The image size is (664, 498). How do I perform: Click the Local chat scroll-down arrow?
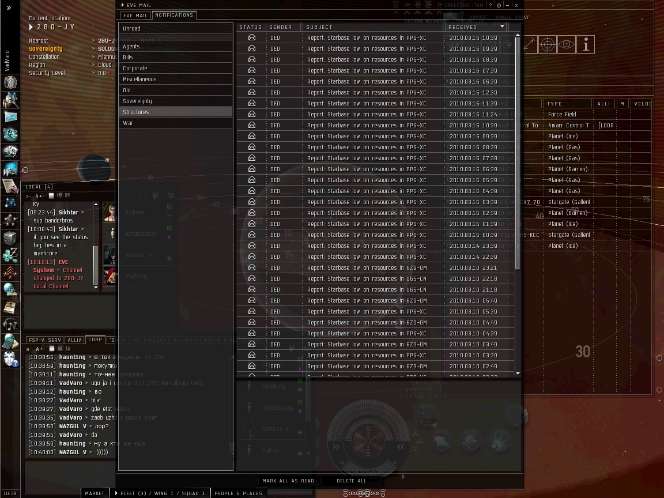click(96, 288)
